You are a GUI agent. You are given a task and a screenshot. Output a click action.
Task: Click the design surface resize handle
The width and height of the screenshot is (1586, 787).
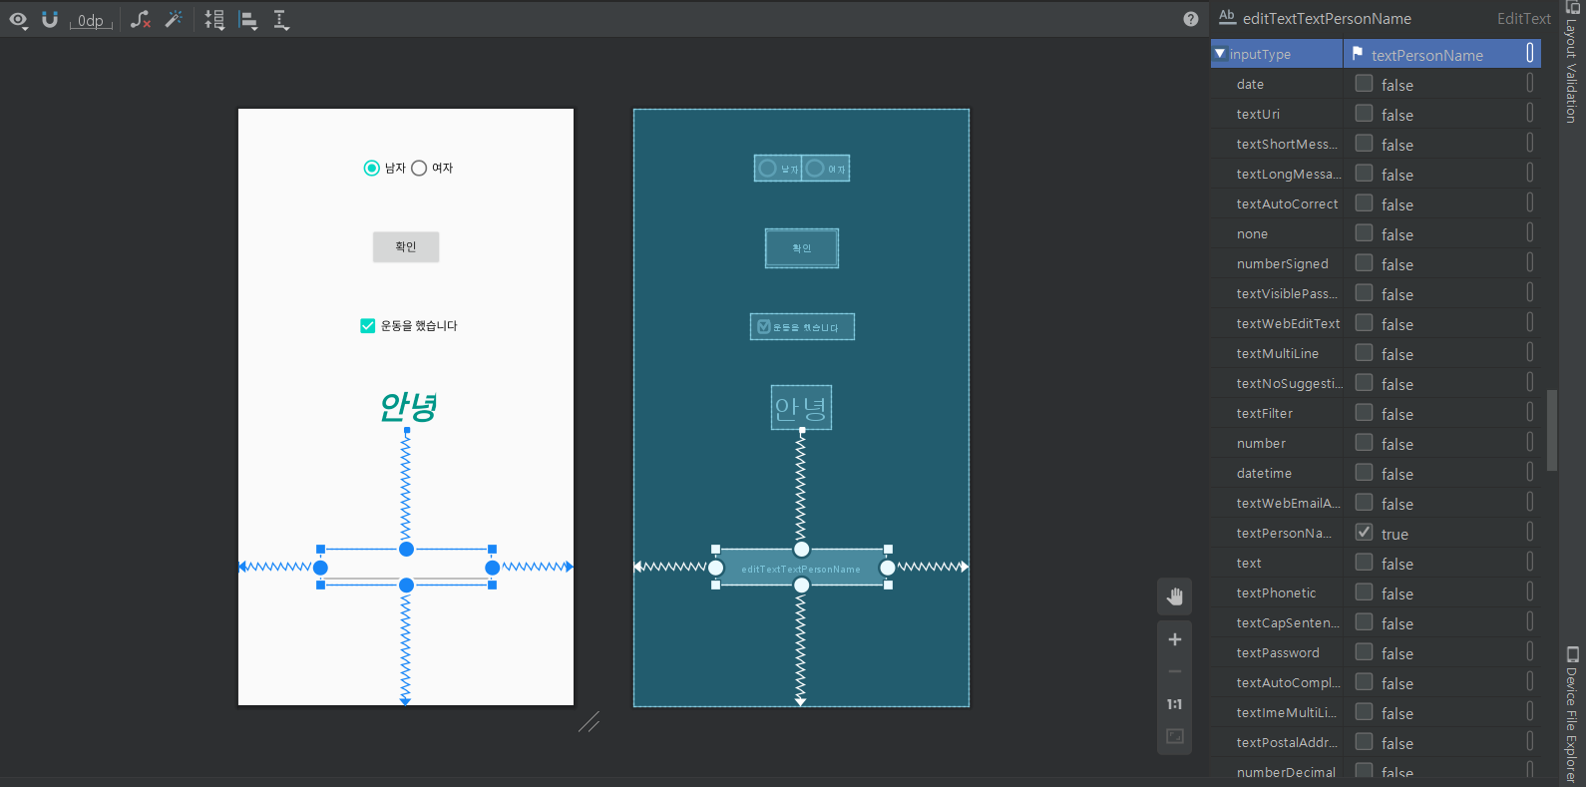click(x=590, y=721)
